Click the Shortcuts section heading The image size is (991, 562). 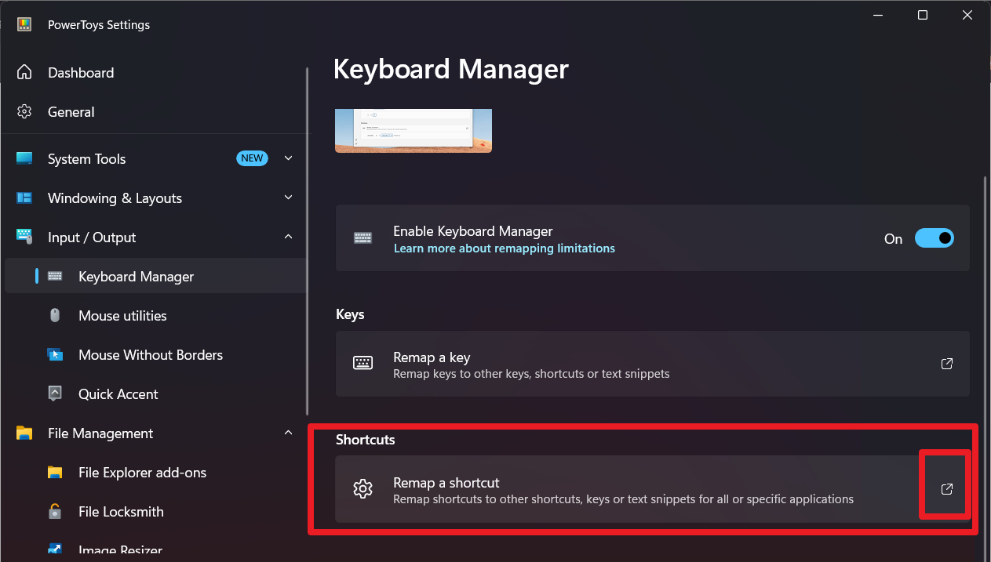pos(366,440)
